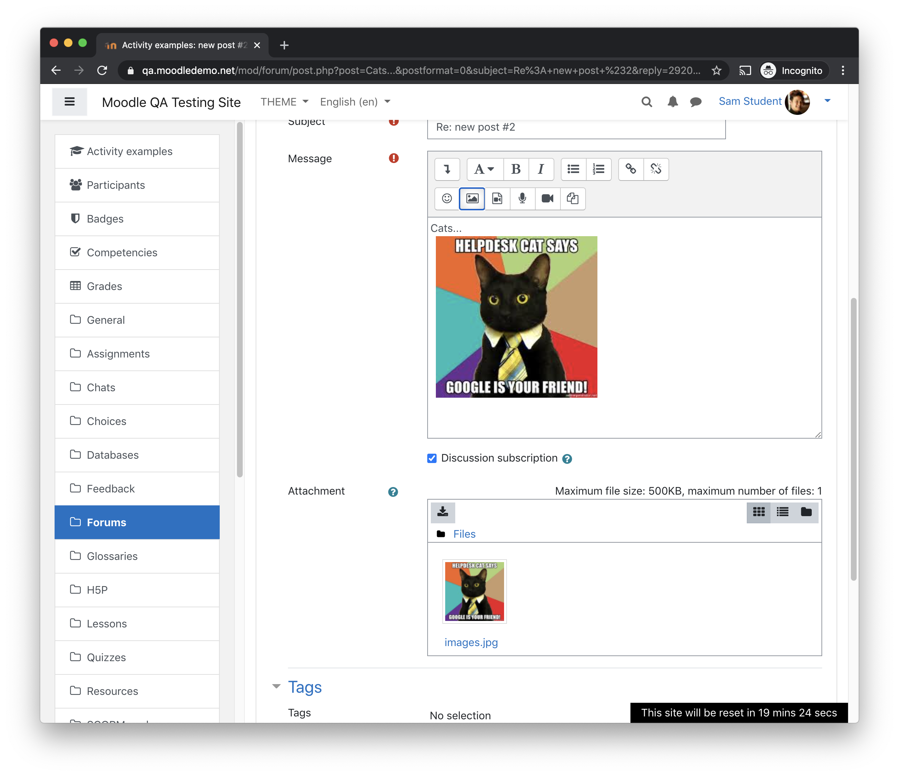Toggle italic formatting in message editor
Viewport: 899px width, 776px height.
[x=541, y=169]
